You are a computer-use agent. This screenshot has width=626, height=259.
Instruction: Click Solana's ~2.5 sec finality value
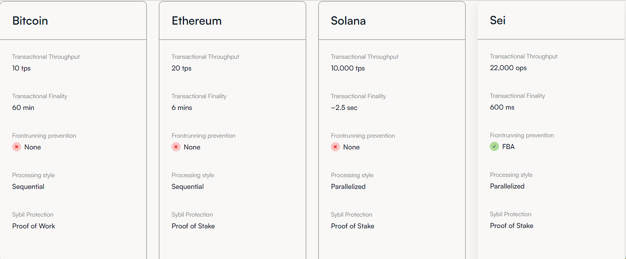point(344,108)
